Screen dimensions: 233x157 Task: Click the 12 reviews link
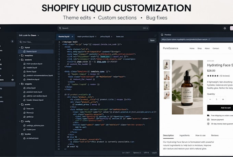coord(224,76)
